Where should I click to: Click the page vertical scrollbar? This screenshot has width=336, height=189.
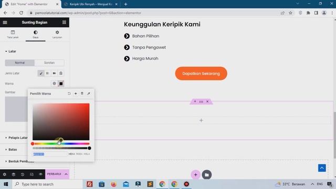[x=334, y=135]
